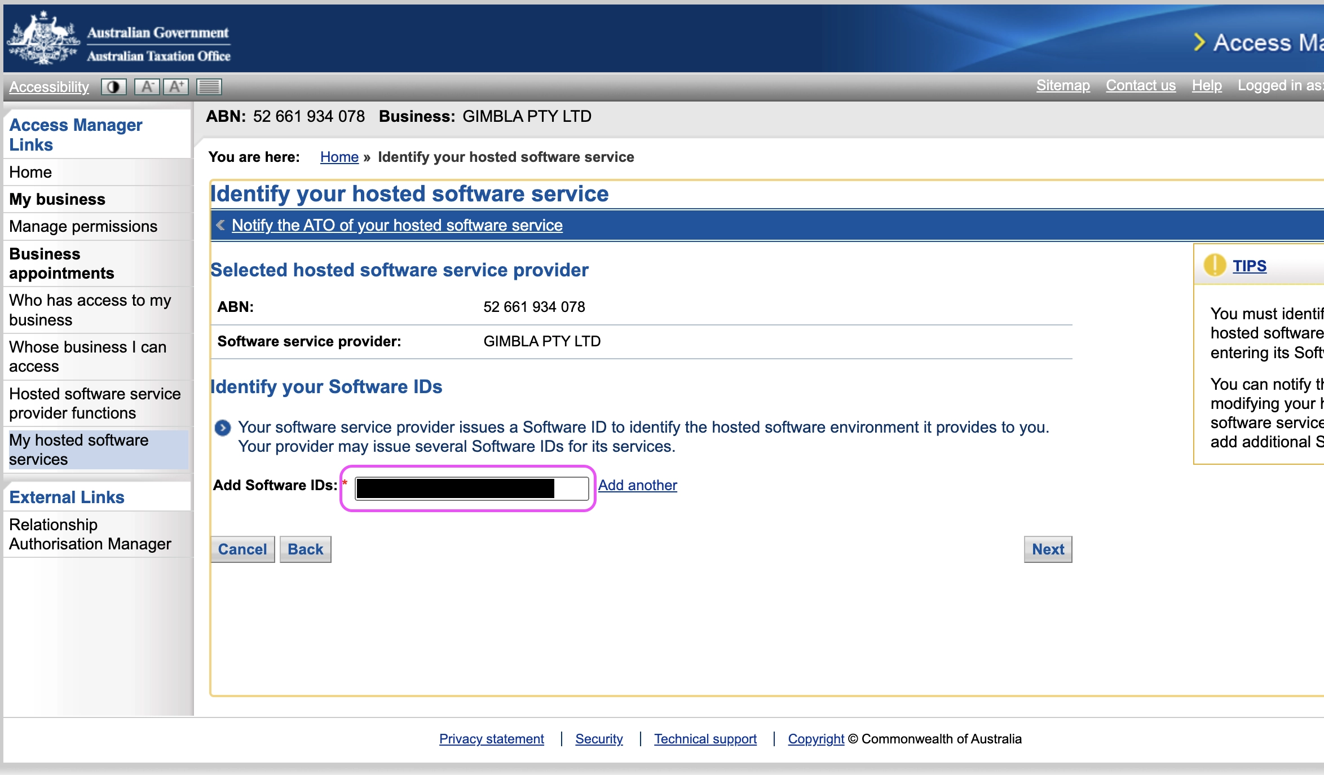Click the Home breadcrumb link
This screenshot has height=775, width=1324.
(339, 157)
